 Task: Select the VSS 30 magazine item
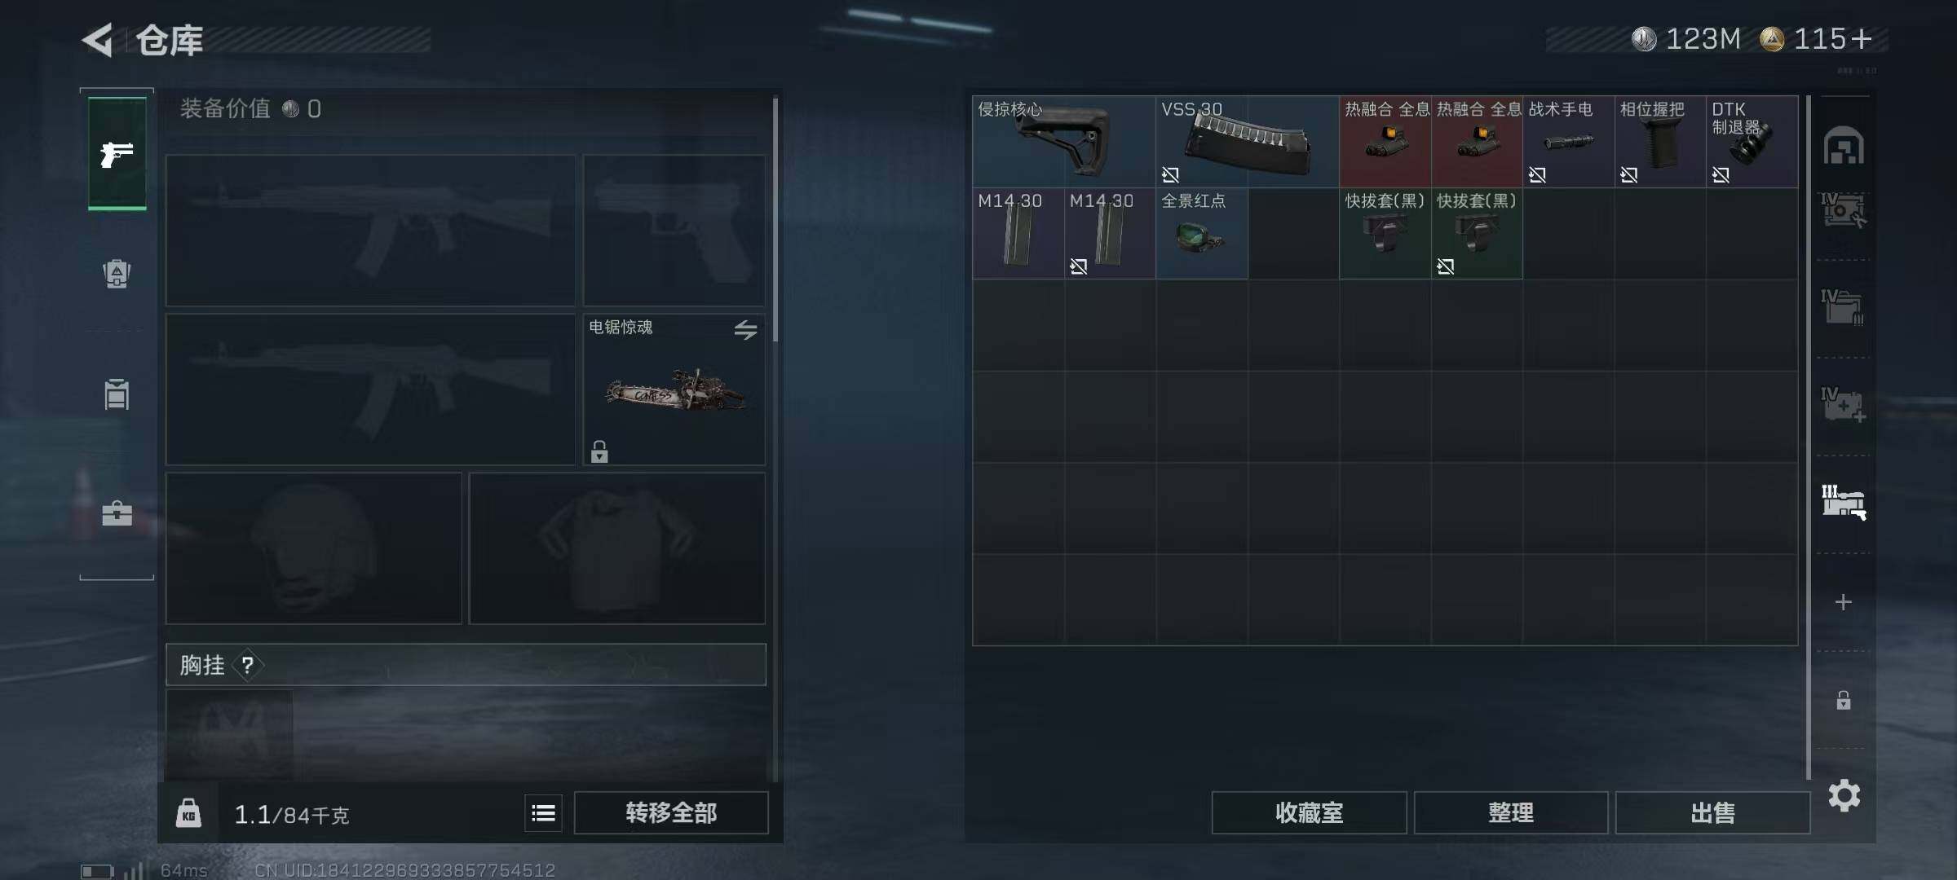pos(1248,142)
